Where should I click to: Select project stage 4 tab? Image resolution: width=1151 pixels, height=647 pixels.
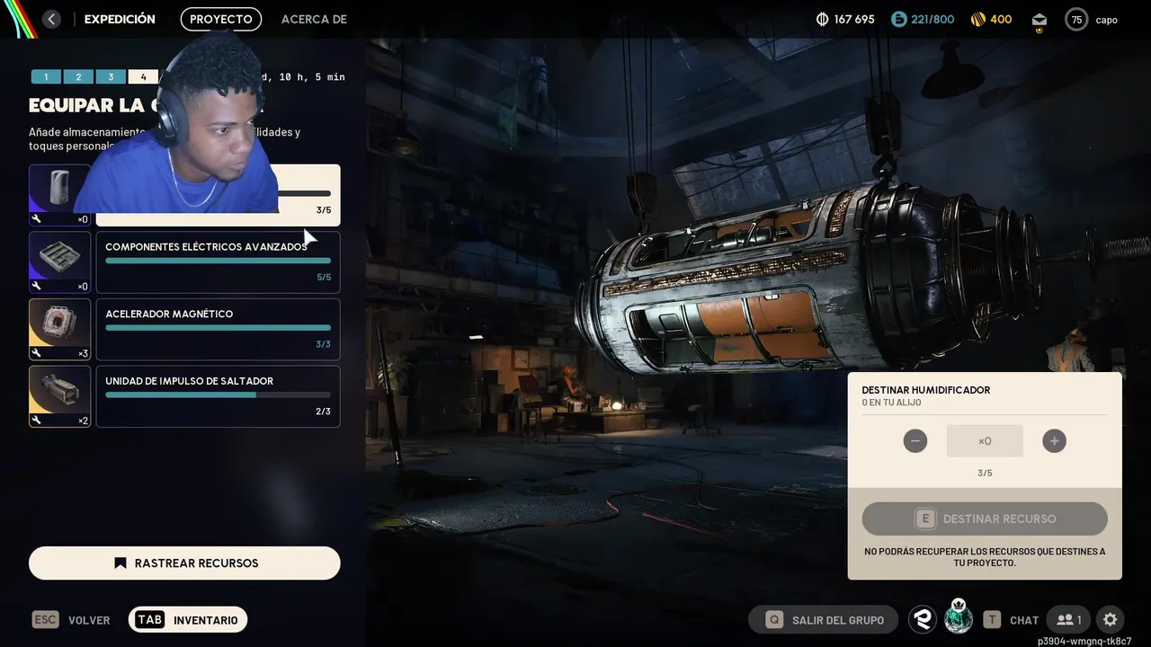click(143, 77)
